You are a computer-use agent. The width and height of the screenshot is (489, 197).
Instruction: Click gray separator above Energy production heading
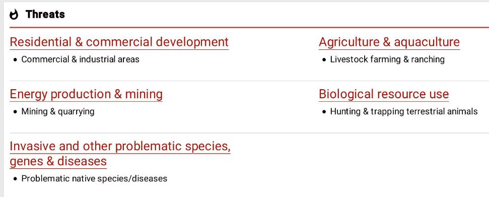pos(249,81)
